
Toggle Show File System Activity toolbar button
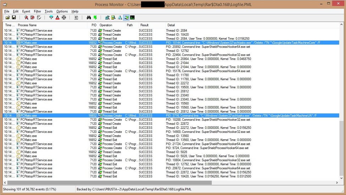(114, 18)
